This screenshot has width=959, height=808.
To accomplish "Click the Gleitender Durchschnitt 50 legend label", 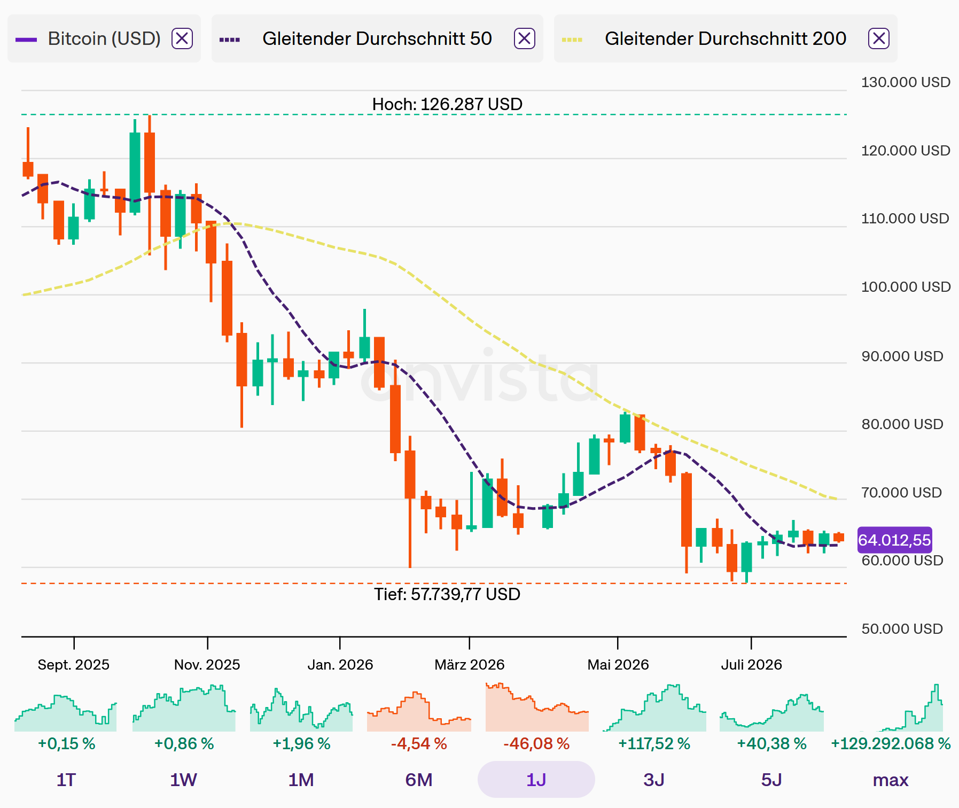I will (377, 38).
